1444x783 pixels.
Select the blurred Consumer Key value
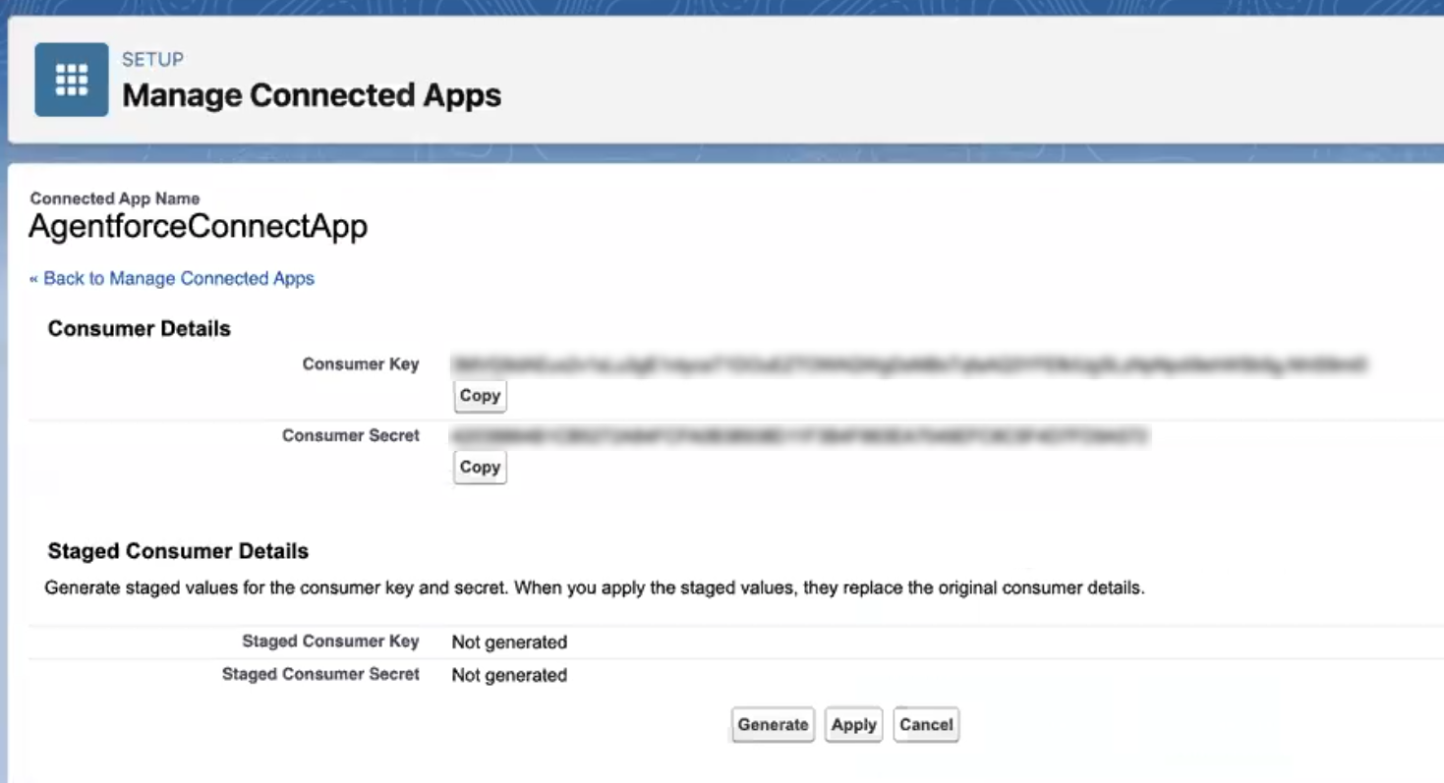click(x=909, y=364)
